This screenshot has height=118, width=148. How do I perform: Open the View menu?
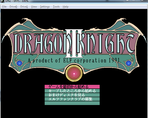pyautogui.click(x=34, y=7)
